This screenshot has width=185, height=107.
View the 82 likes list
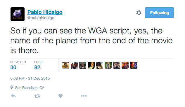(38, 65)
